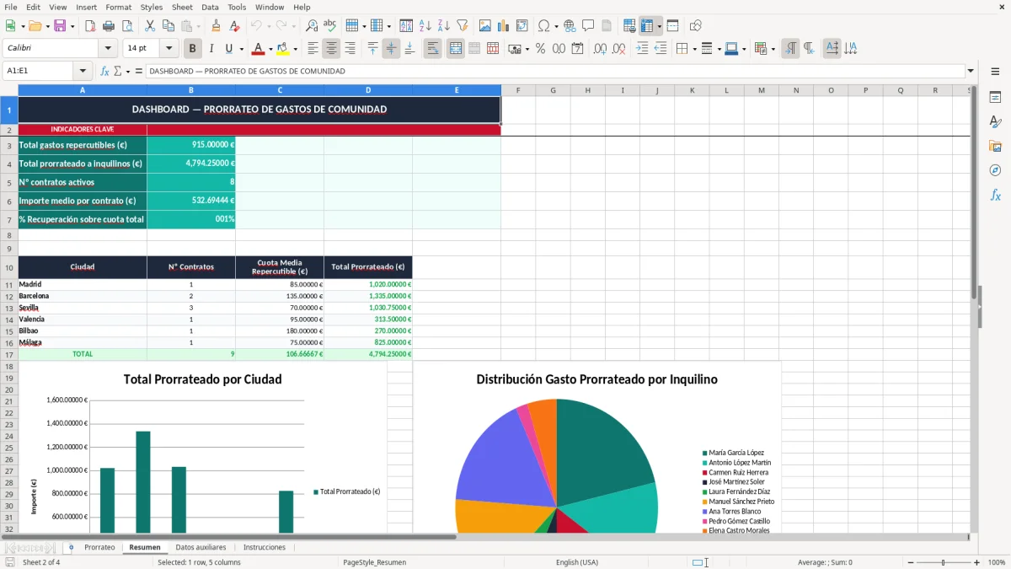Click the zoom slider in status bar

pos(944,562)
